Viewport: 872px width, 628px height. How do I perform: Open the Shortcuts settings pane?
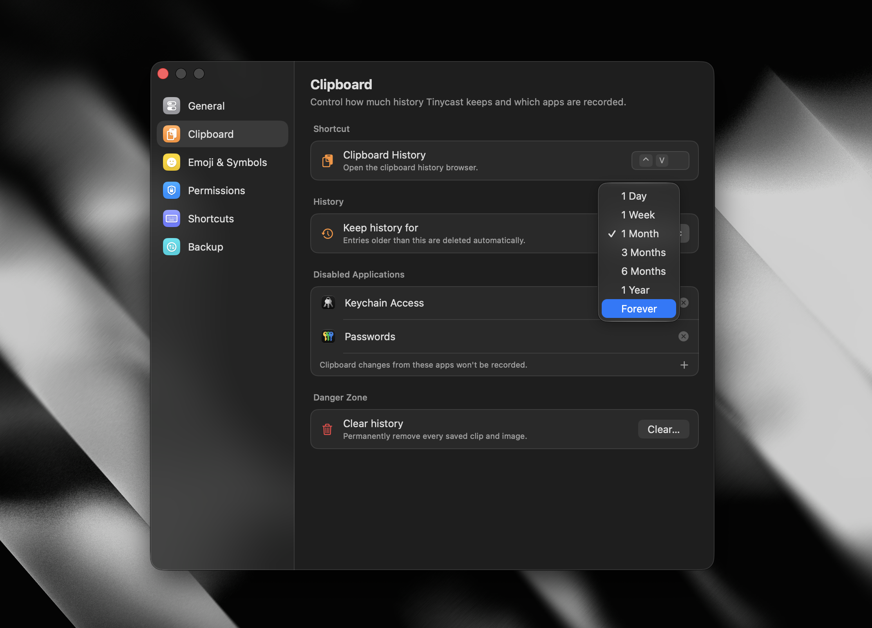point(222,218)
